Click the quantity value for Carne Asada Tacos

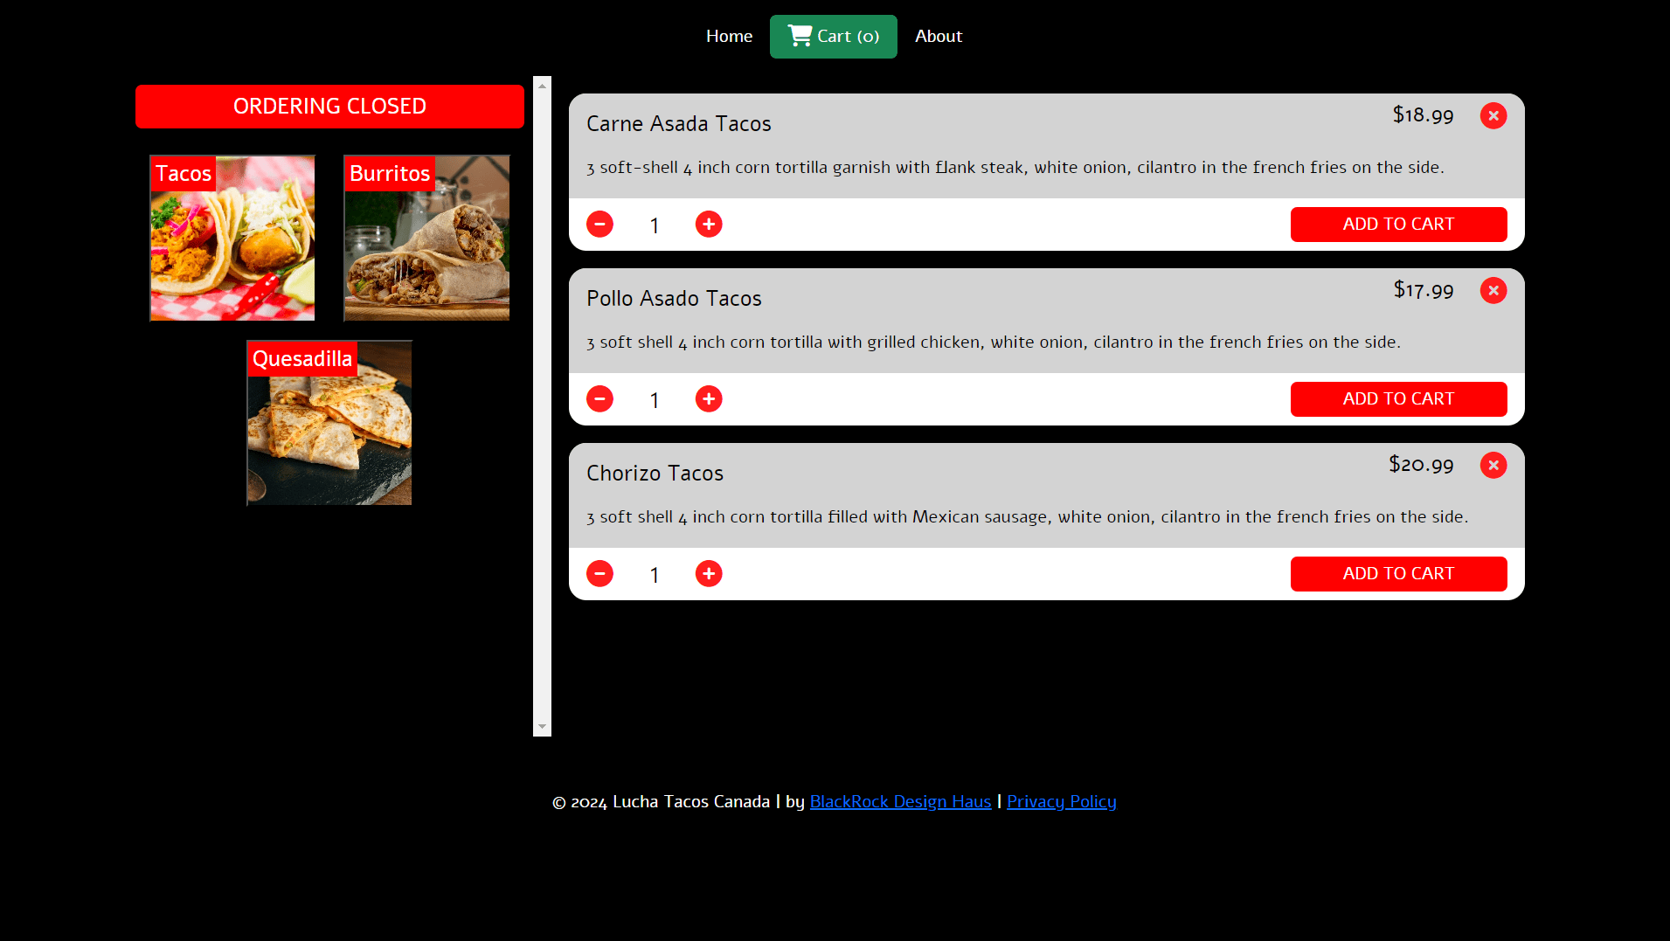[x=655, y=225]
